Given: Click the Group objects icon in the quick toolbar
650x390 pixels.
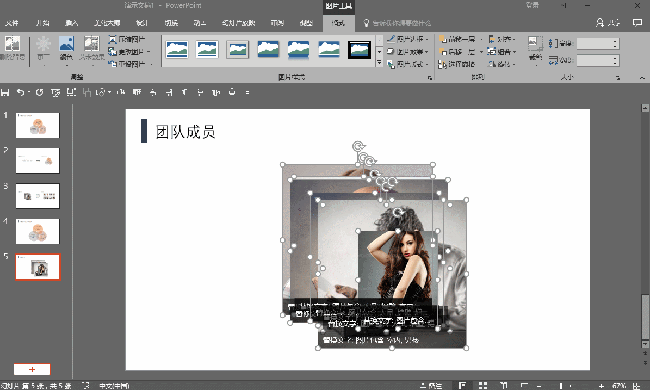Looking at the screenshot, I should click(x=71, y=92).
